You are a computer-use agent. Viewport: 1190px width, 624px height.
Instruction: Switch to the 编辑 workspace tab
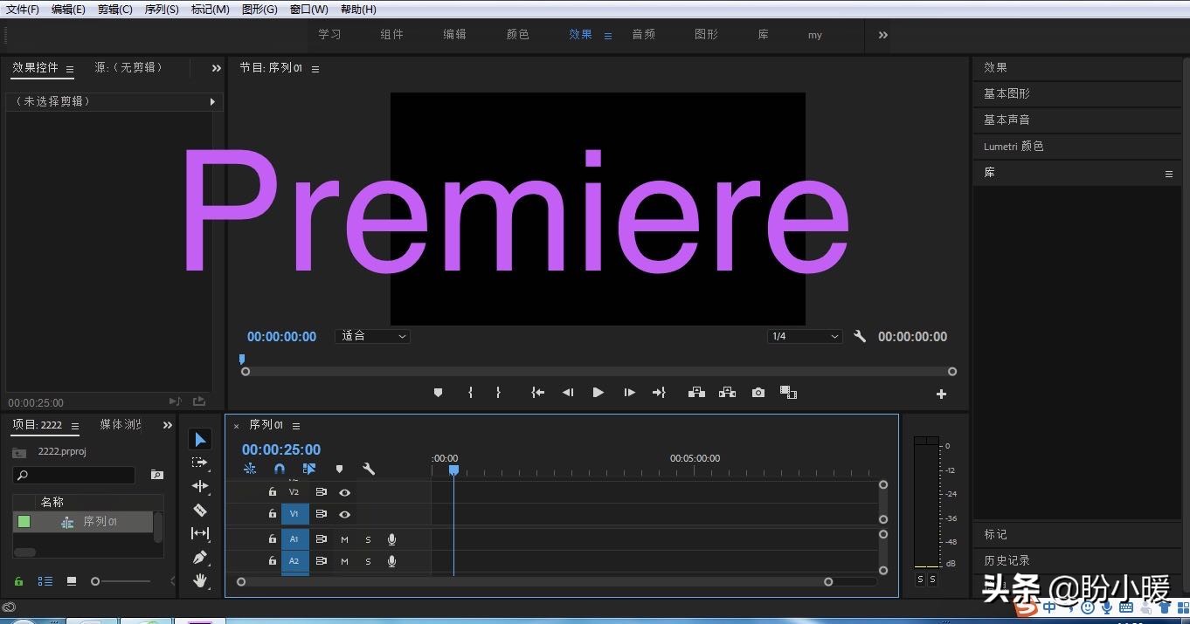(x=454, y=34)
